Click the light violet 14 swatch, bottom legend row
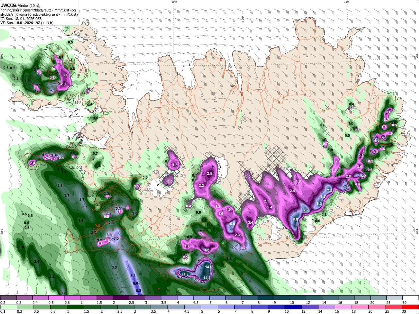Image resolution: width=419 pixels, height=314 pixels. (327, 307)
